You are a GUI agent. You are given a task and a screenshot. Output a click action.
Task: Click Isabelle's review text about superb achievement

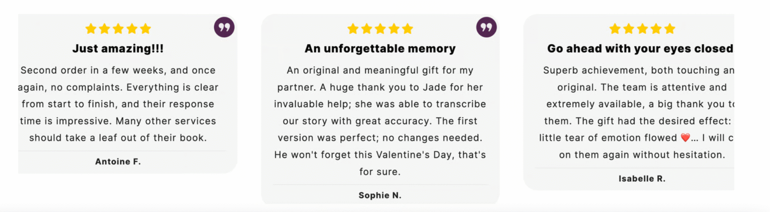point(637,112)
